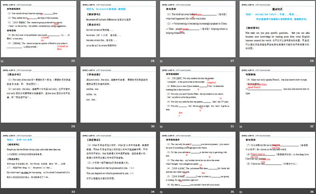Click animation star icon under slide 25
Image resolution: width=316 pixels, height=194 pixels.
coord(2,61)
